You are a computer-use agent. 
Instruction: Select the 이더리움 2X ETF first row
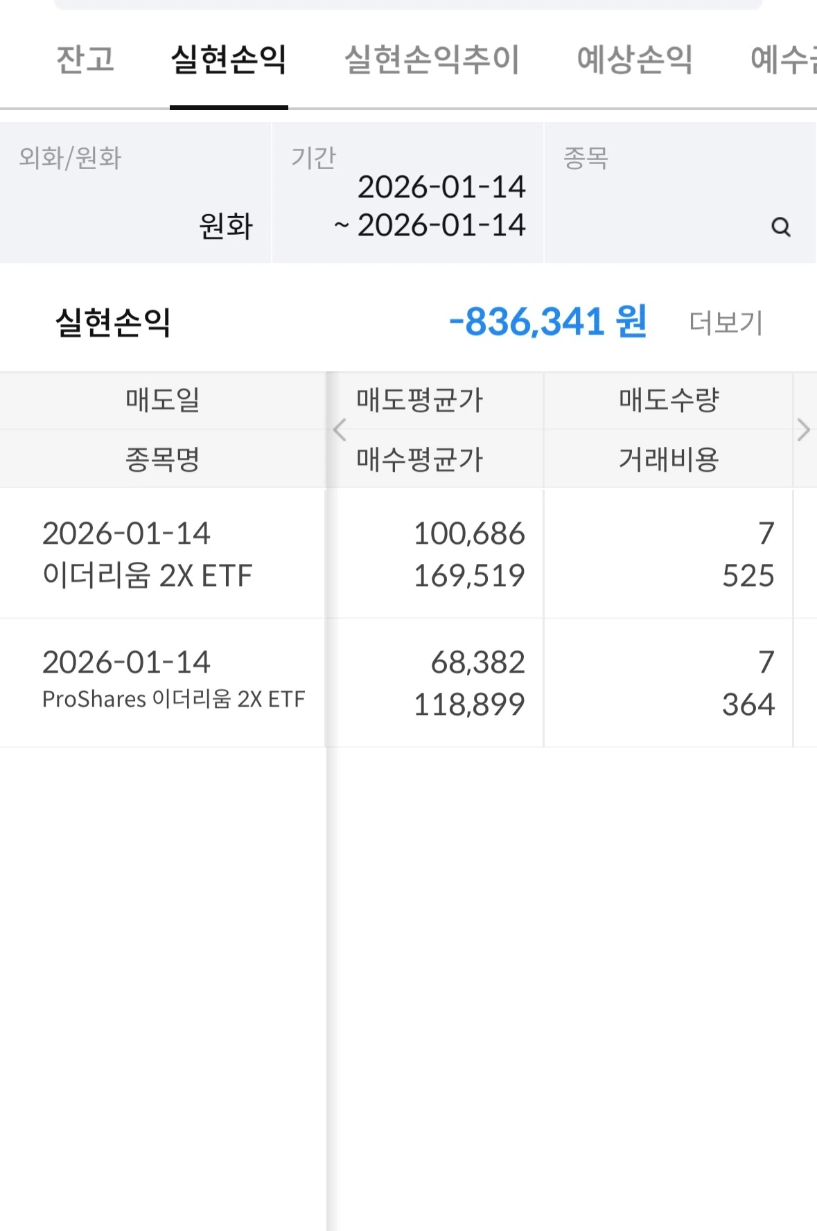click(x=162, y=553)
